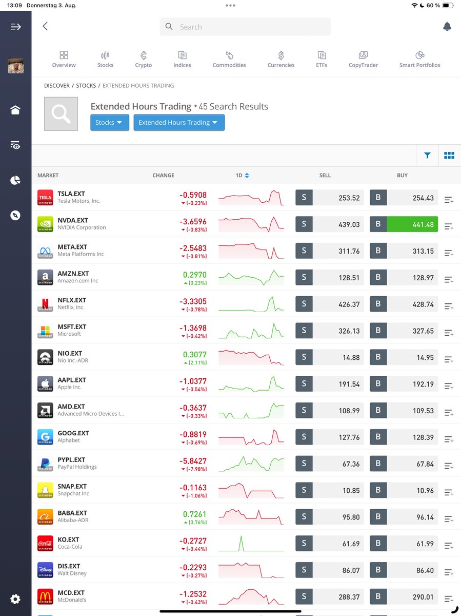Add AAPL.EXT to watchlist icon
Screen dimensions: 461x616
(449, 386)
